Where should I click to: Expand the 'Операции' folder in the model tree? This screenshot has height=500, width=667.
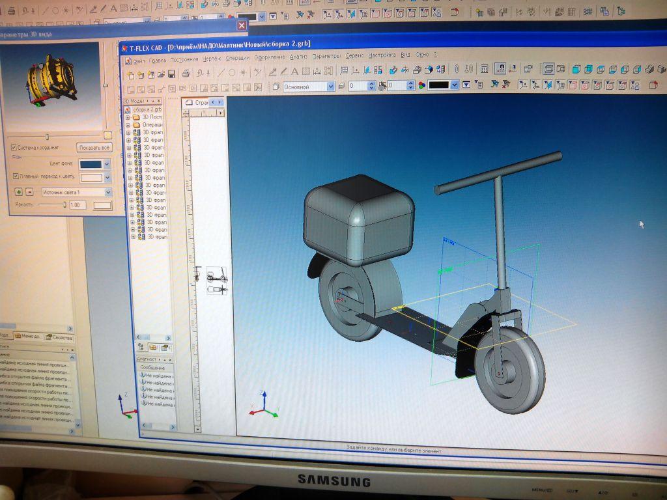point(128,125)
